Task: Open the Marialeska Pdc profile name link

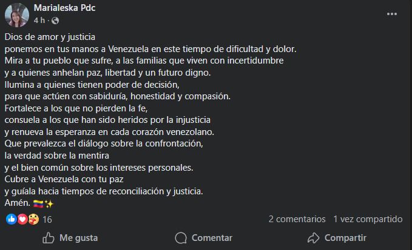Action: click(64, 8)
